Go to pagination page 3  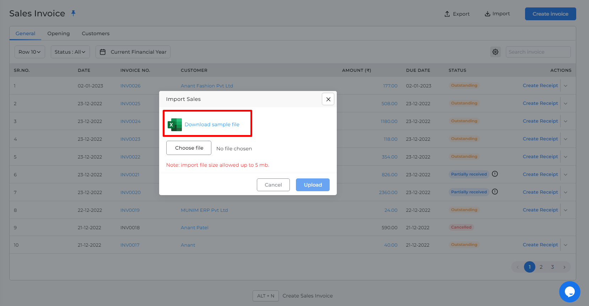tap(552, 267)
